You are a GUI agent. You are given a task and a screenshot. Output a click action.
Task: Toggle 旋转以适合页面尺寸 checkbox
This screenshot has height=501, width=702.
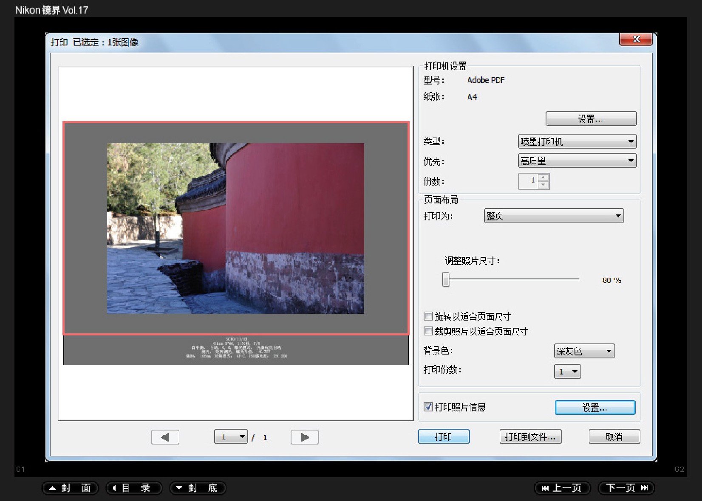[428, 316]
